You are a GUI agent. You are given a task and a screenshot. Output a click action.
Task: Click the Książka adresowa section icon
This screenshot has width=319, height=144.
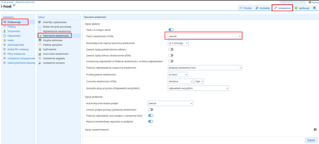40,40
